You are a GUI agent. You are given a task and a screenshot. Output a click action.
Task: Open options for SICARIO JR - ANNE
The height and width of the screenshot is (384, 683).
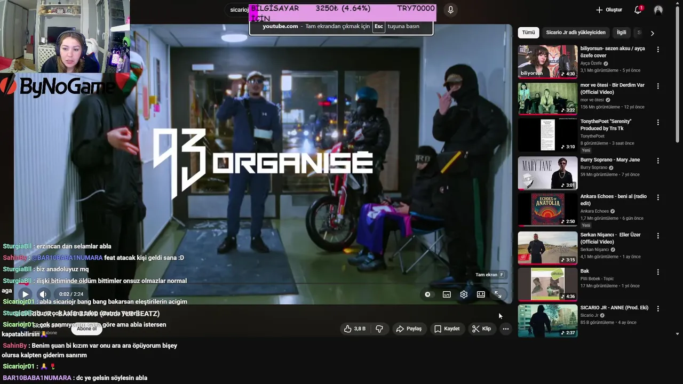click(658, 308)
